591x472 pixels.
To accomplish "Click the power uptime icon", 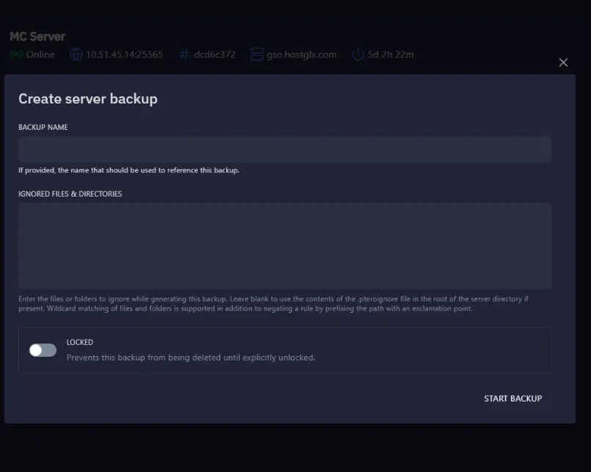I will click(358, 54).
